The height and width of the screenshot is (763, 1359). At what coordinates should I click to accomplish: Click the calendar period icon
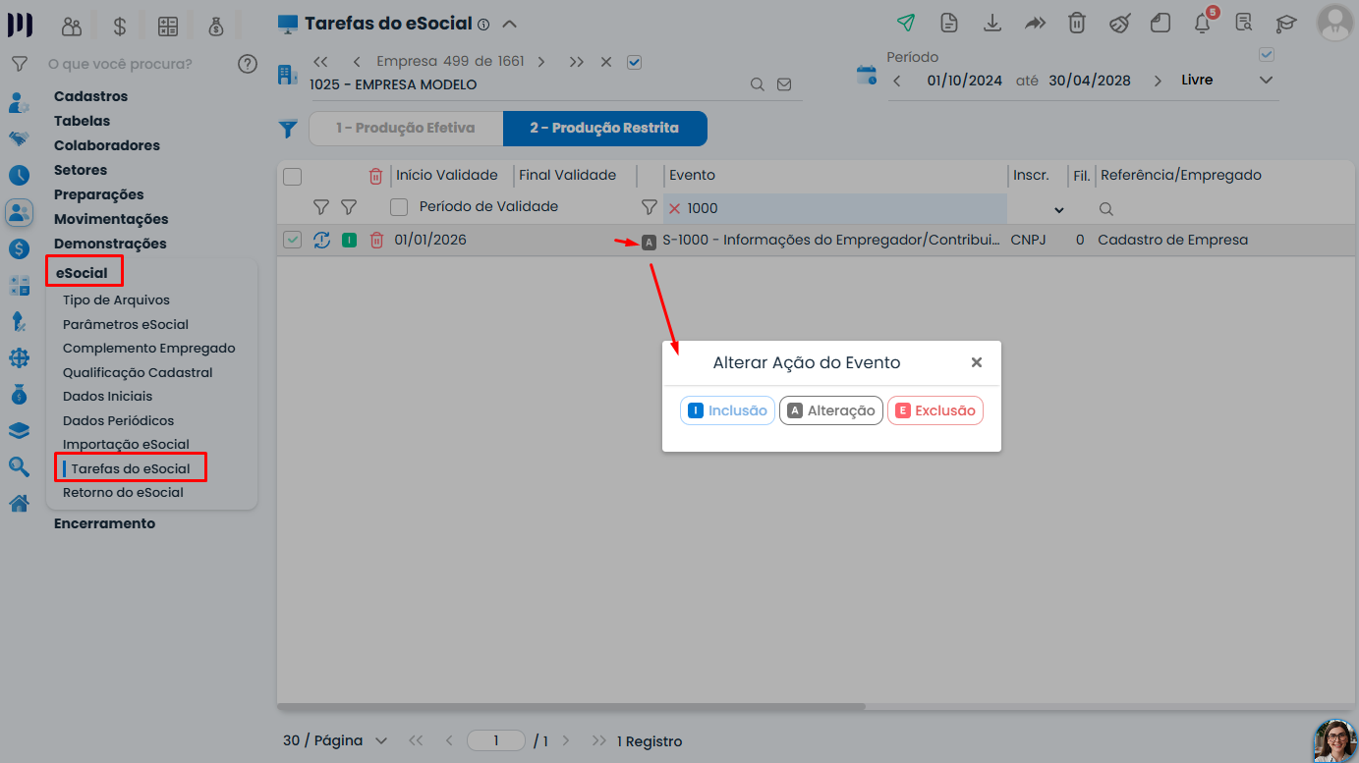coord(866,75)
